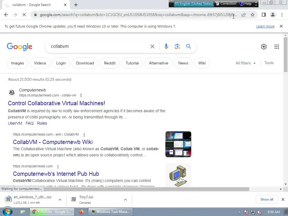Filter results by Videos

40,63
